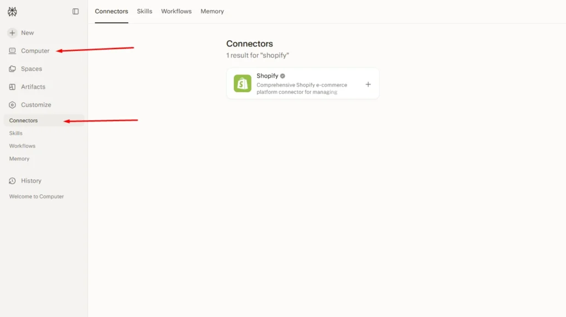Click the Shopify bag logo
Screen dimensions: 566x317
[x=242, y=83]
